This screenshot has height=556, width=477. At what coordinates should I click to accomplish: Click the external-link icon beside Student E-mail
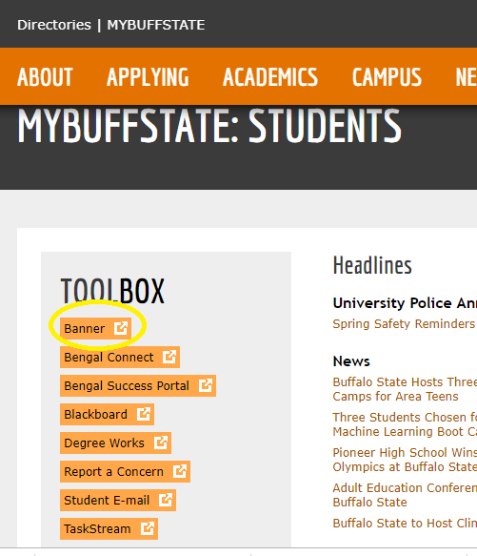(x=166, y=500)
